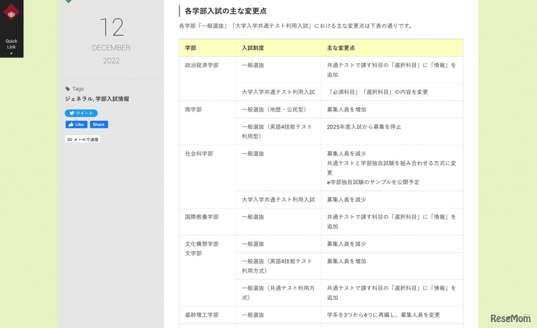Click the Waseda crest logo icon

(11, 12)
